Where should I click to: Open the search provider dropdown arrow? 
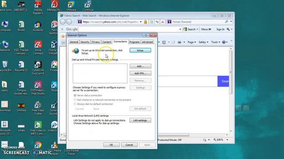click(x=231, y=22)
